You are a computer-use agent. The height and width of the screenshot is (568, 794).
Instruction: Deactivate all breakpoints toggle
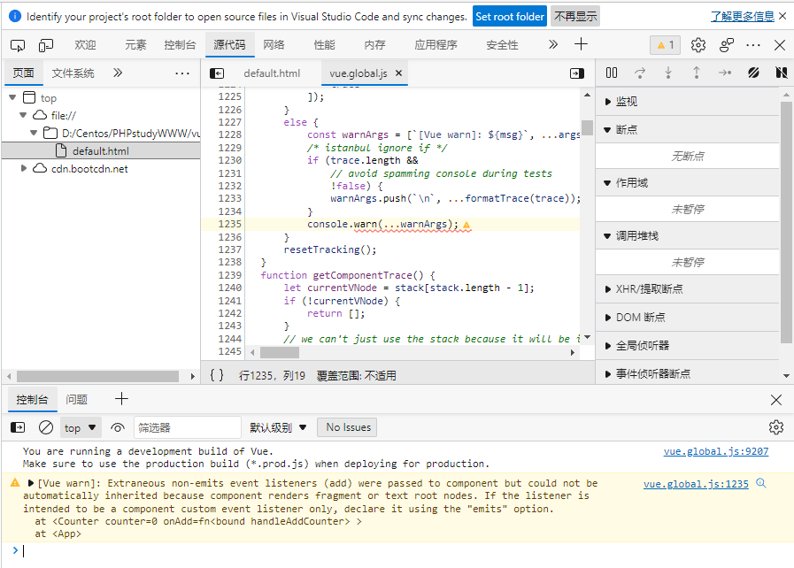coord(753,73)
